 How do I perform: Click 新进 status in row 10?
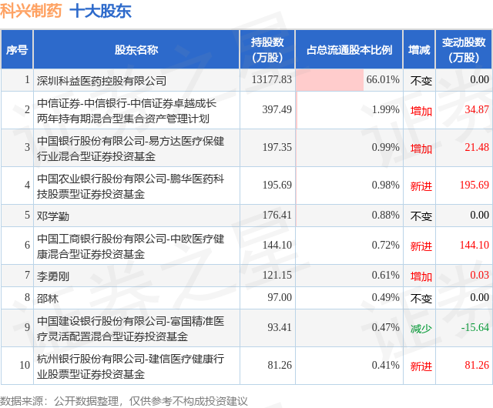tap(421, 366)
